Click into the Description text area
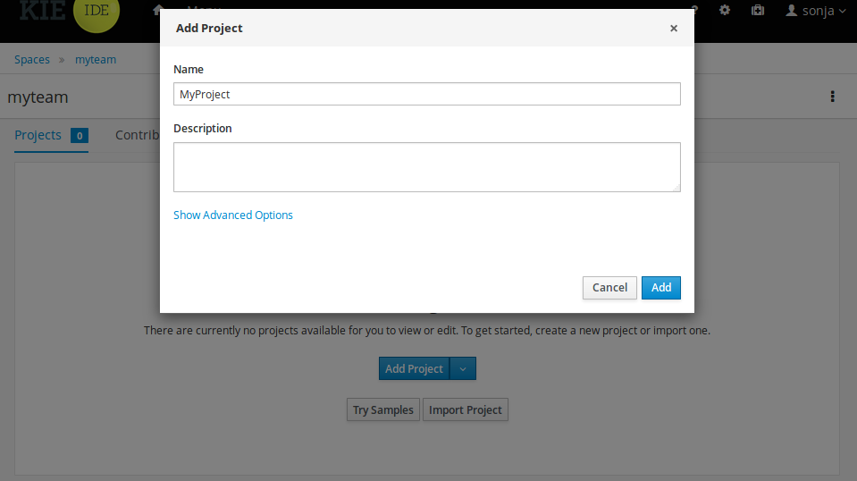 (426, 166)
